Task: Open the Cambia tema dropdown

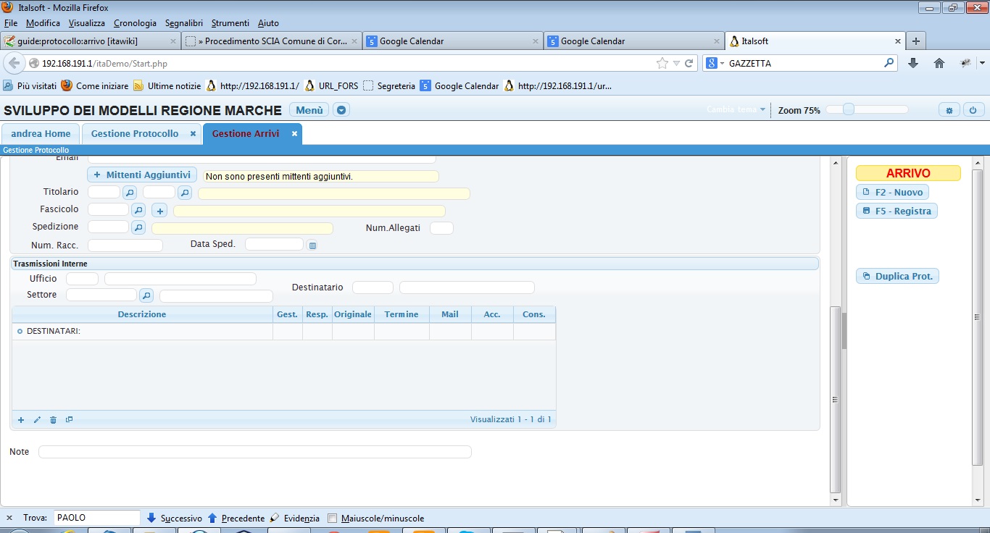Action: pos(736,110)
